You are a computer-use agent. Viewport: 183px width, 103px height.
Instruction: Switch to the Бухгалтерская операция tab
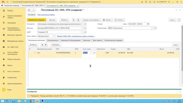point(113,40)
